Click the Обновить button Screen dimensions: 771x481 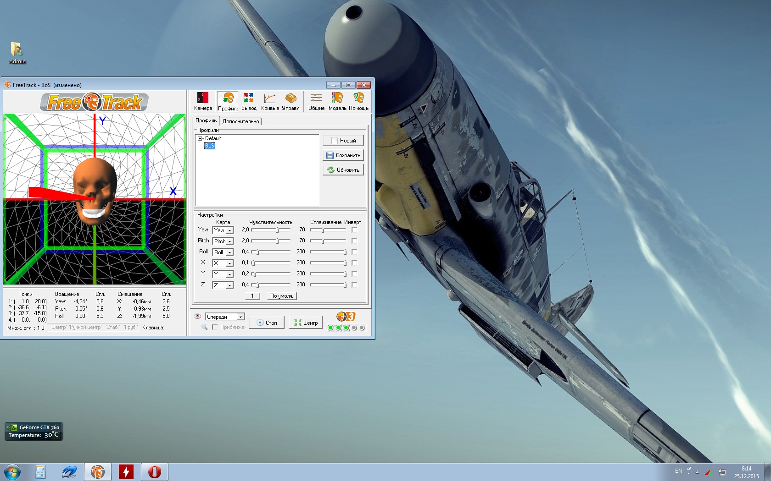point(343,170)
